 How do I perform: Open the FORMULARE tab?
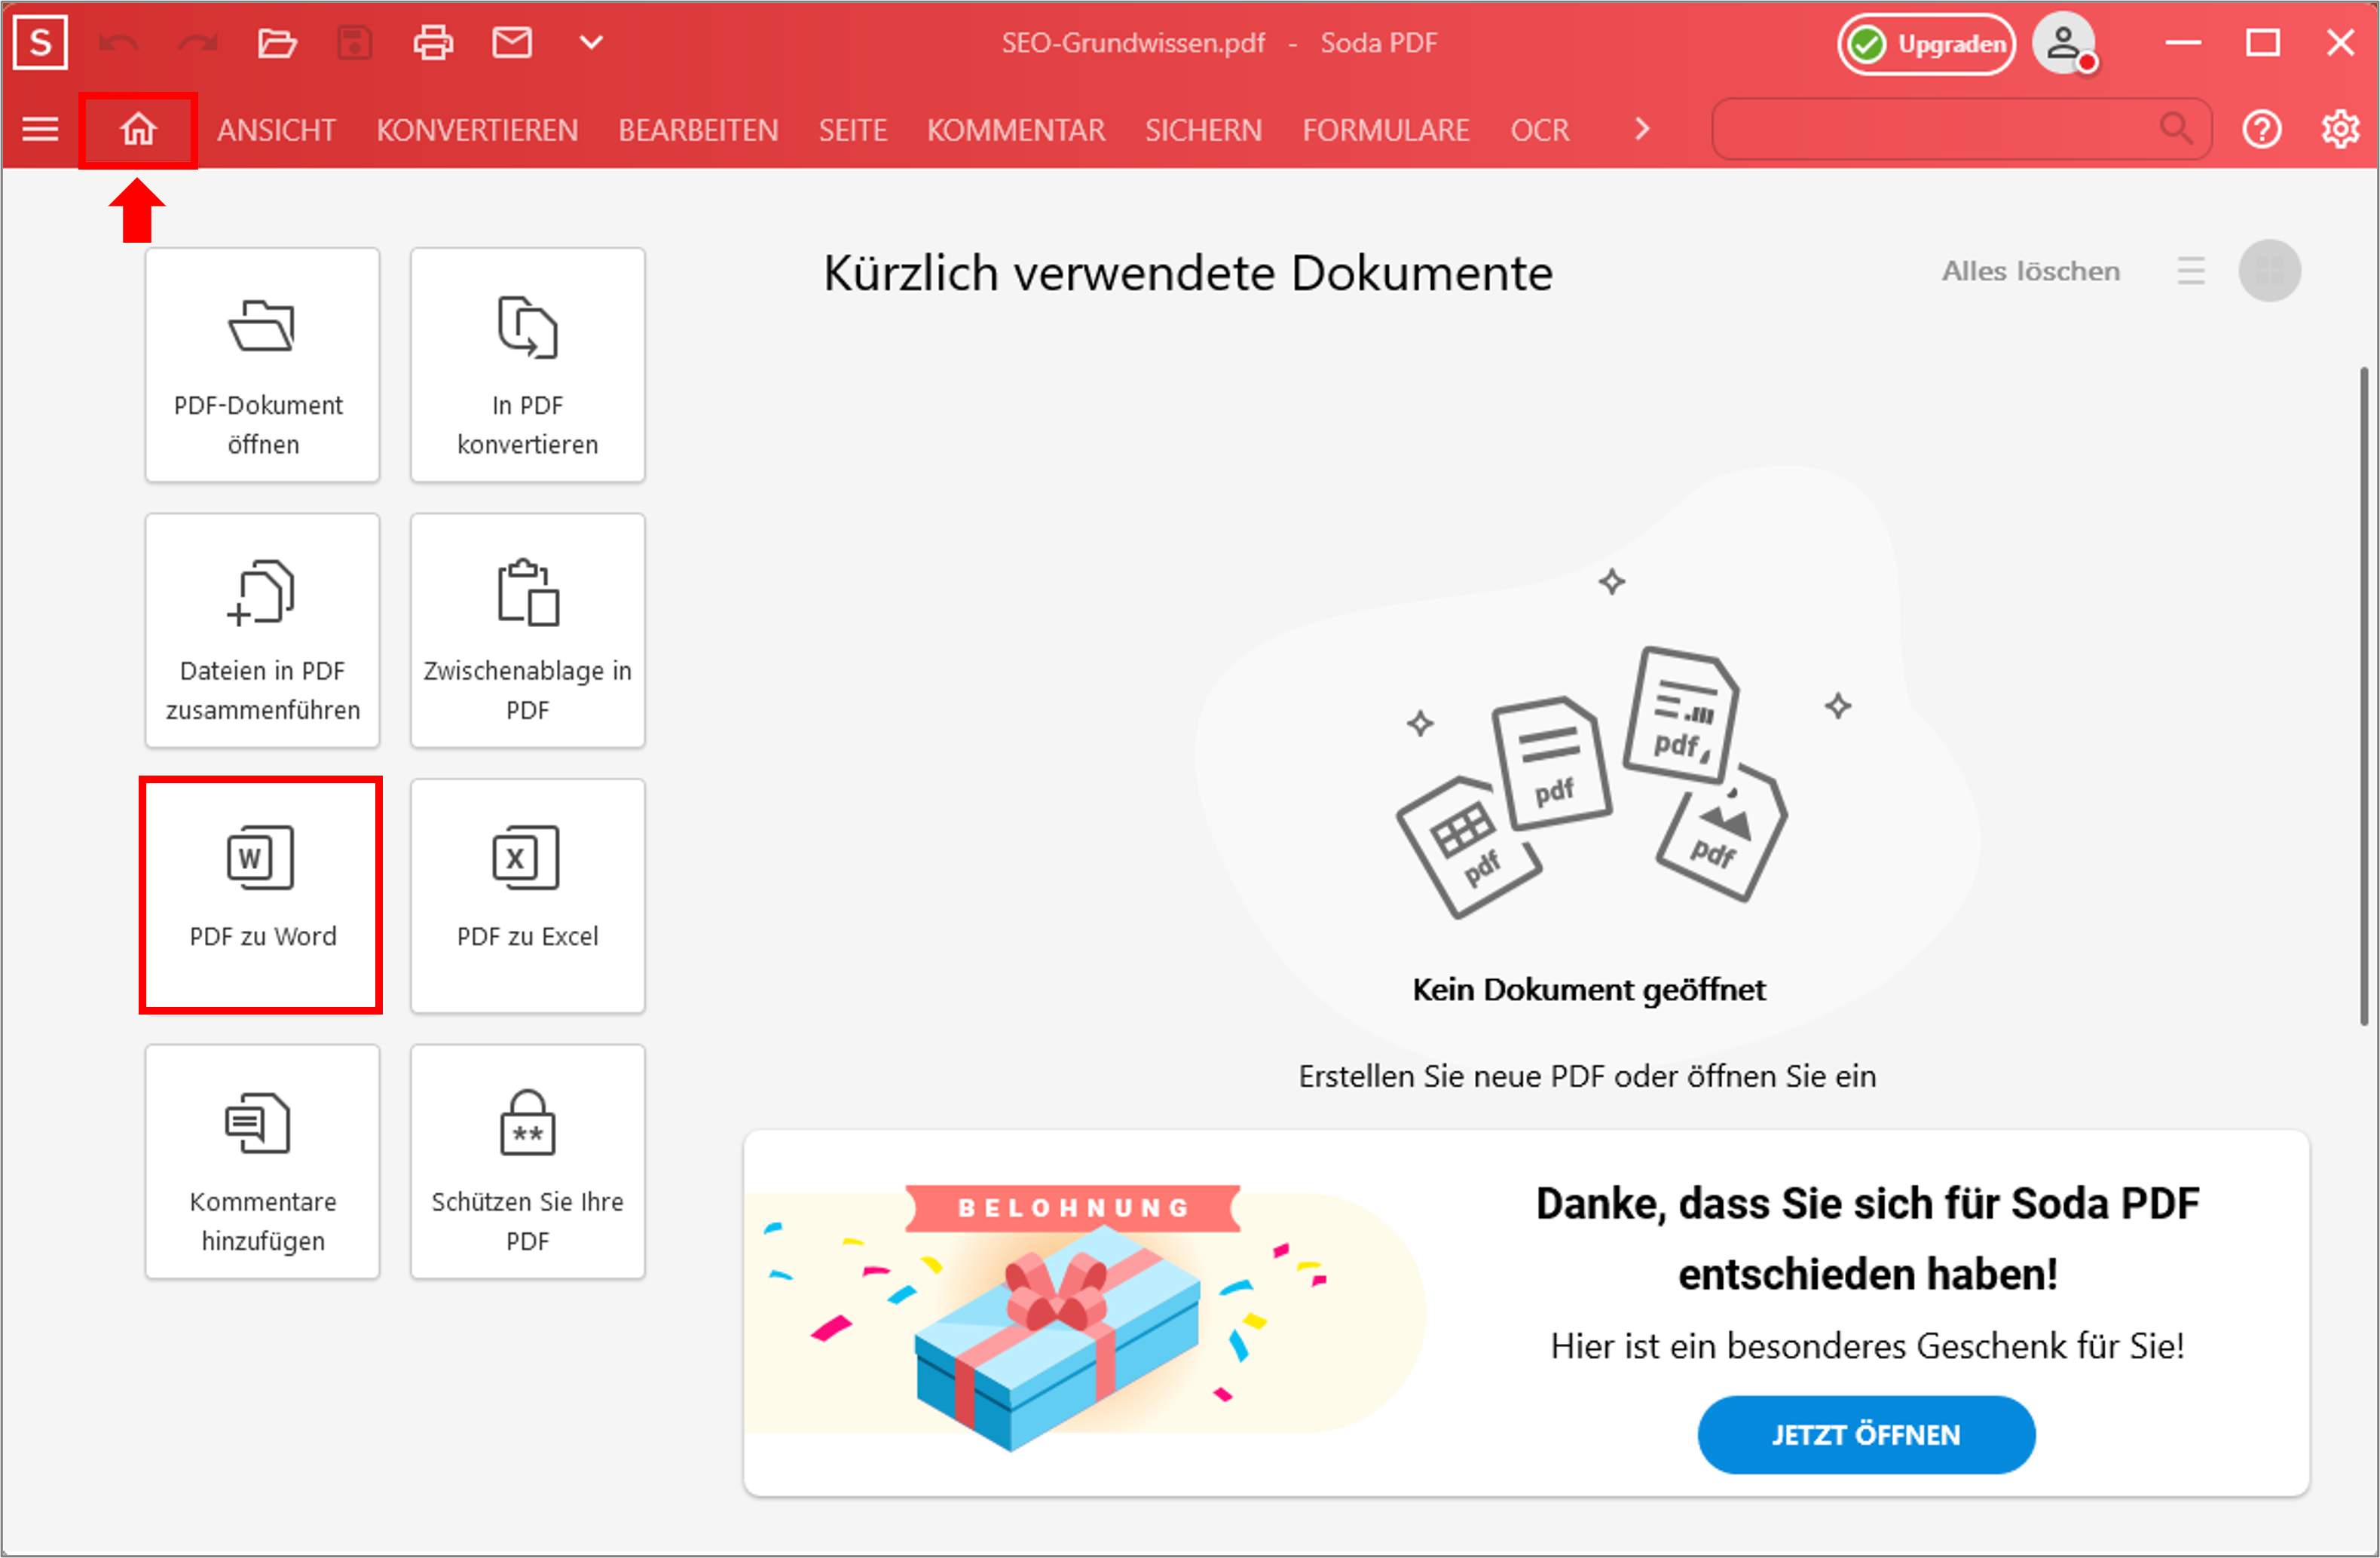(1386, 130)
